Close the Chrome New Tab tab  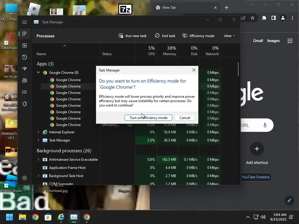[215, 8]
